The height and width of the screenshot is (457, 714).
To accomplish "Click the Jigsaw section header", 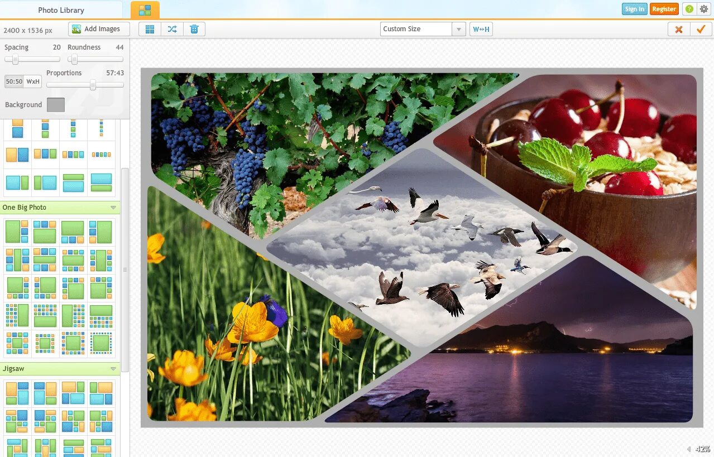I will 60,369.
